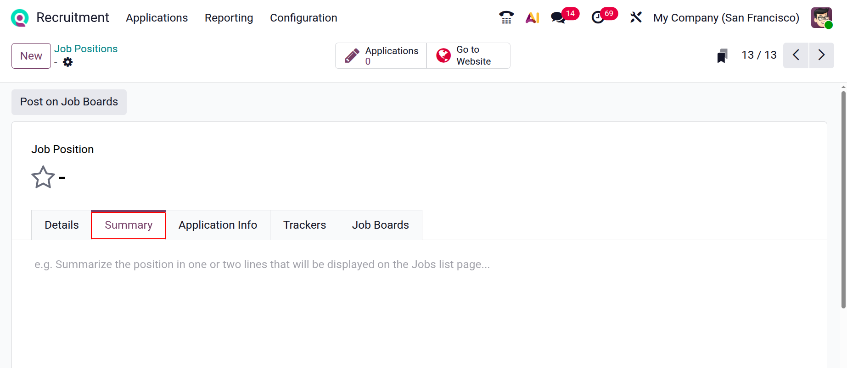
Task: Switch to the Trackers tab
Action: (304, 225)
